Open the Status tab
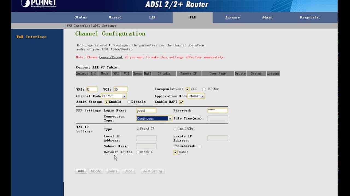The image size is (350, 196). [x=81, y=17]
